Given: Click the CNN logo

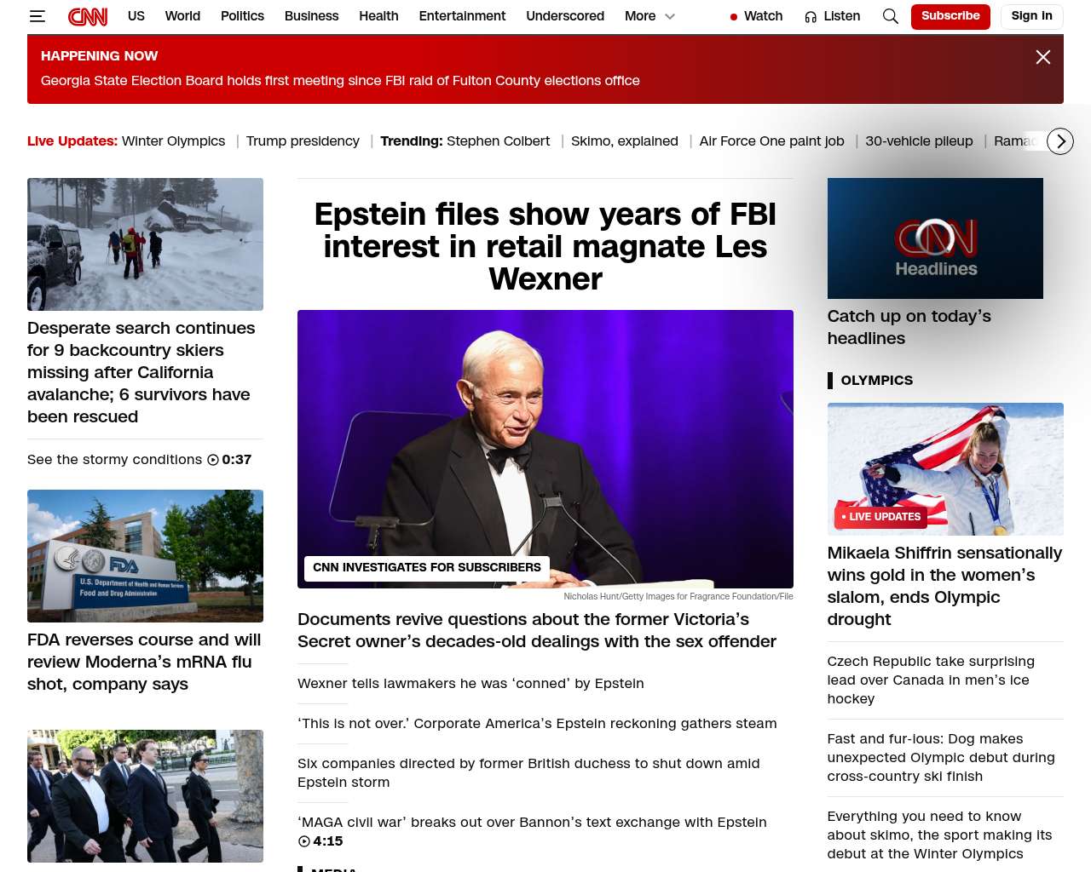Looking at the screenshot, I should pyautogui.click(x=88, y=16).
